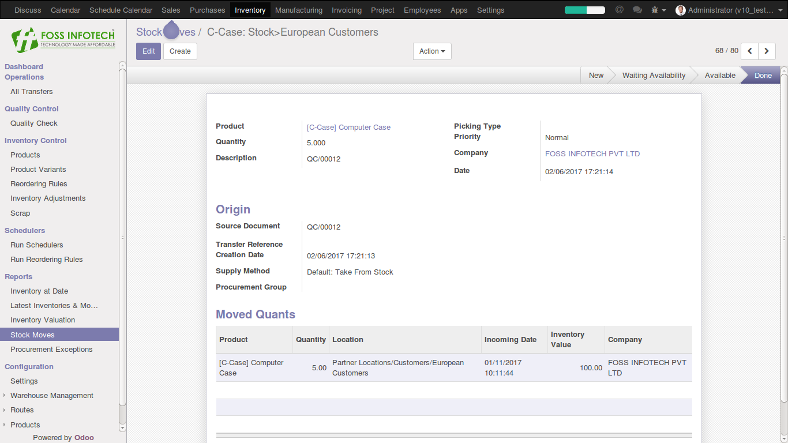Screen dimensions: 788x443
Task: Open the Manufacturing menu
Action: tap(299, 10)
